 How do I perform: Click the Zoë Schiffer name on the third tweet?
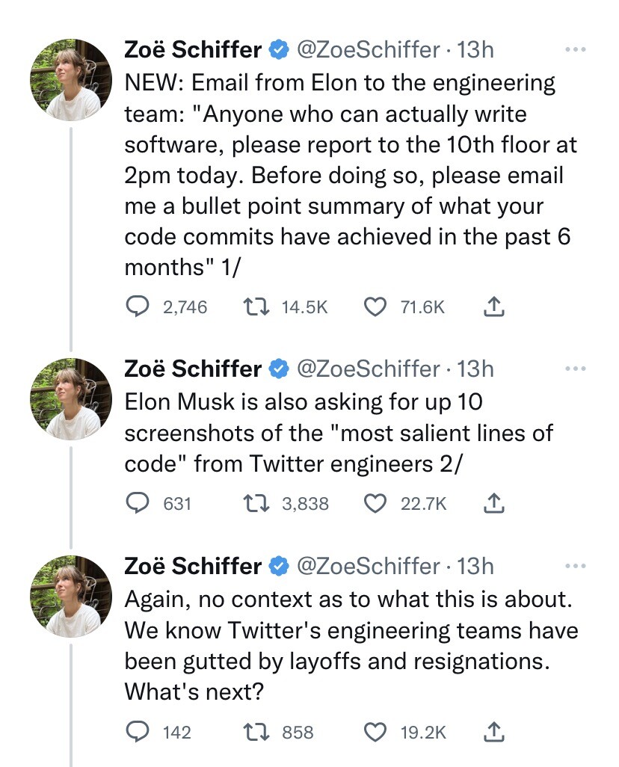click(193, 566)
